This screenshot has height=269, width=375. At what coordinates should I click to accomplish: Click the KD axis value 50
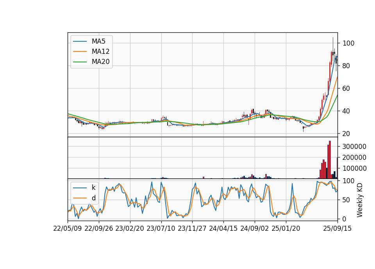pos(346,200)
